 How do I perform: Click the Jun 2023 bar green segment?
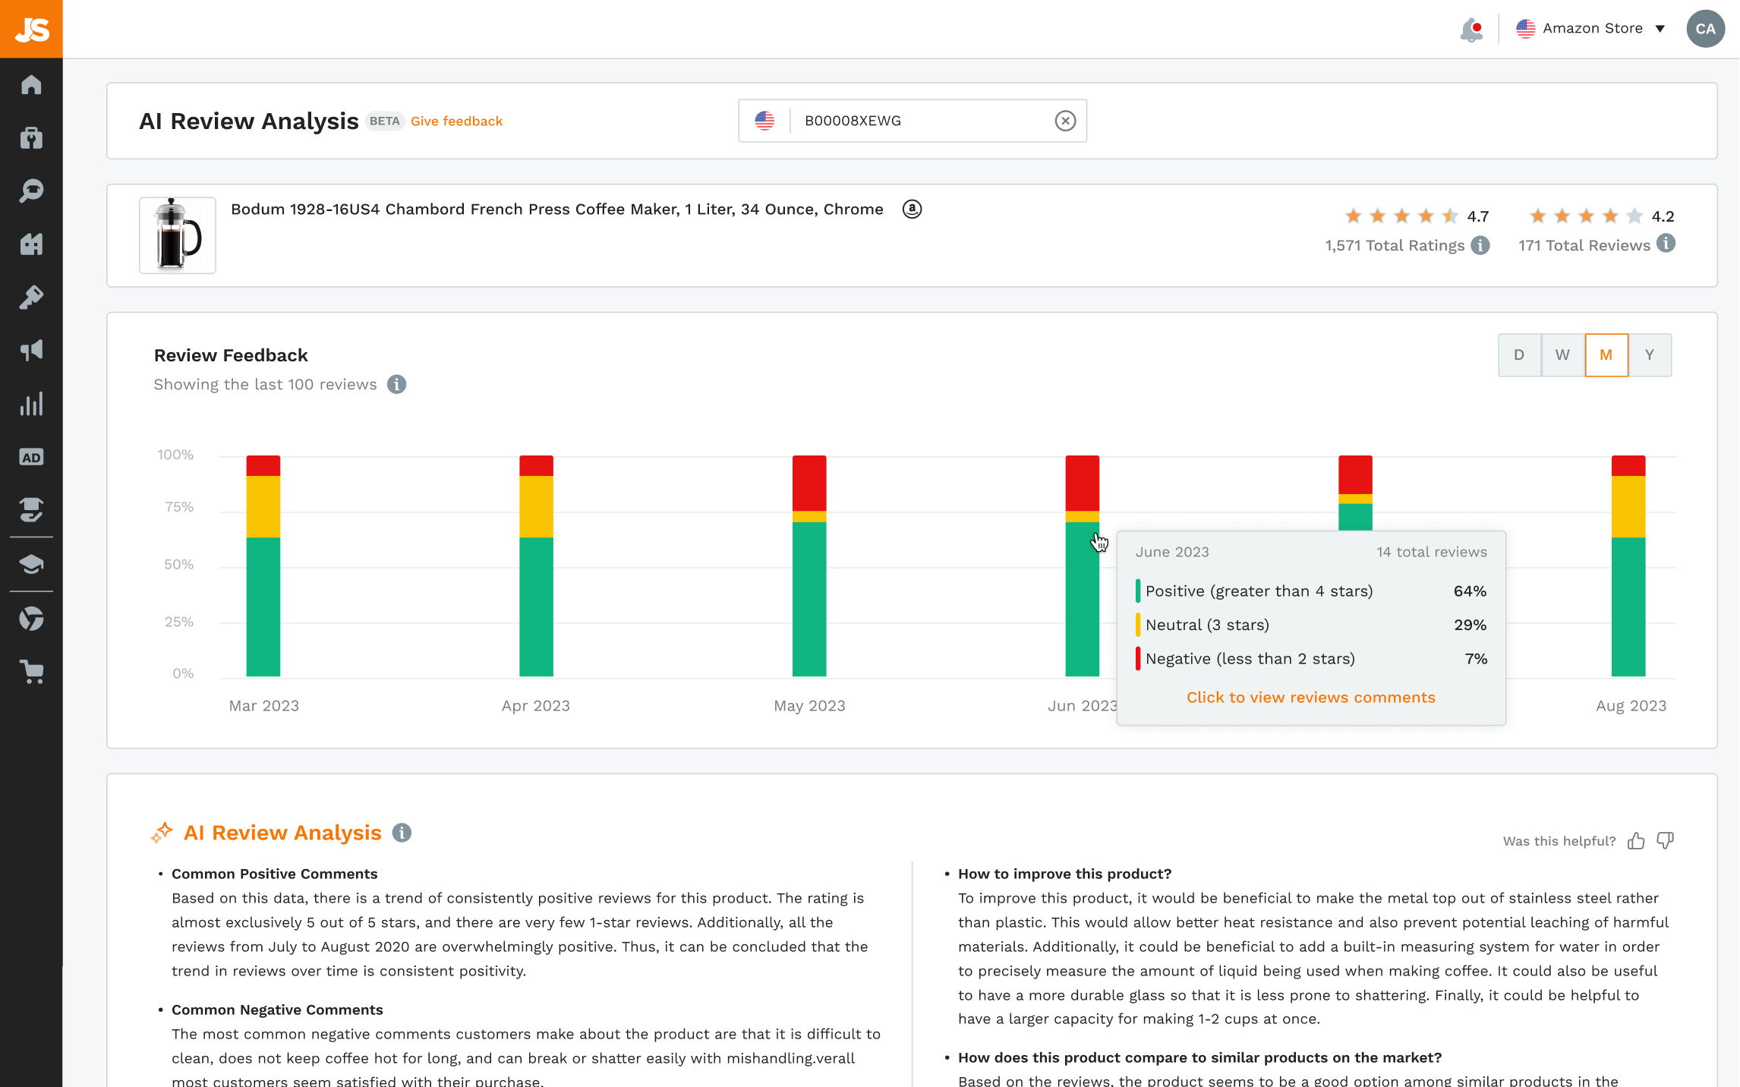pyautogui.click(x=1083, y=599)
